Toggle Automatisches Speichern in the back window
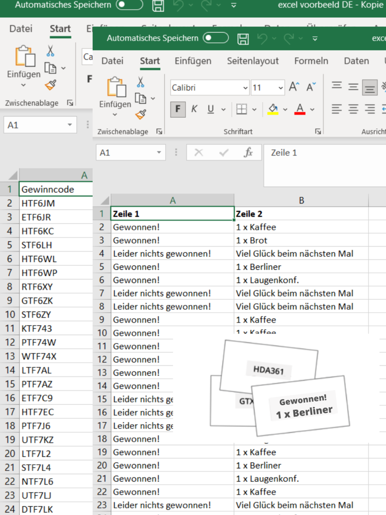386x515 pixels. [129, 5]
